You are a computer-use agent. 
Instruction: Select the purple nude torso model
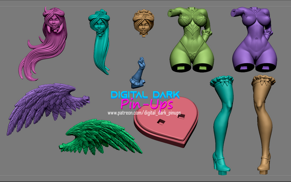254,39
